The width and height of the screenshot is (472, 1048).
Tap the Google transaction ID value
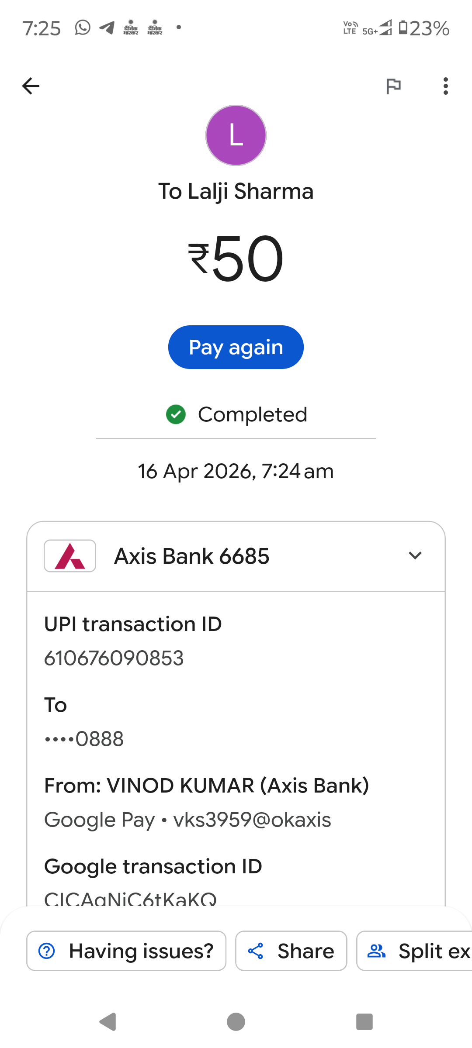(130, 898)
